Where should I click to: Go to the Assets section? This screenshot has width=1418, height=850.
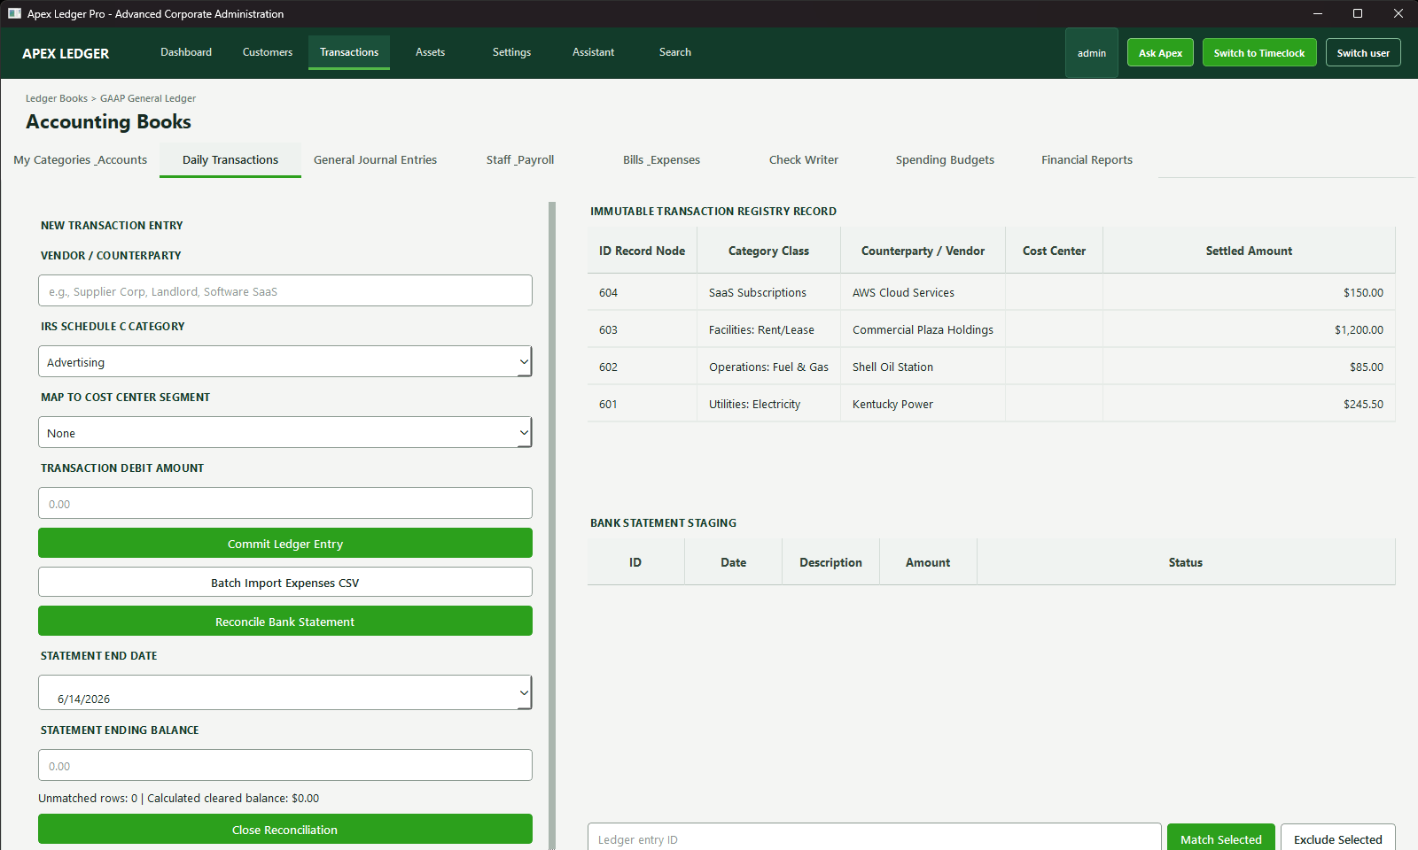click(430, 52)
